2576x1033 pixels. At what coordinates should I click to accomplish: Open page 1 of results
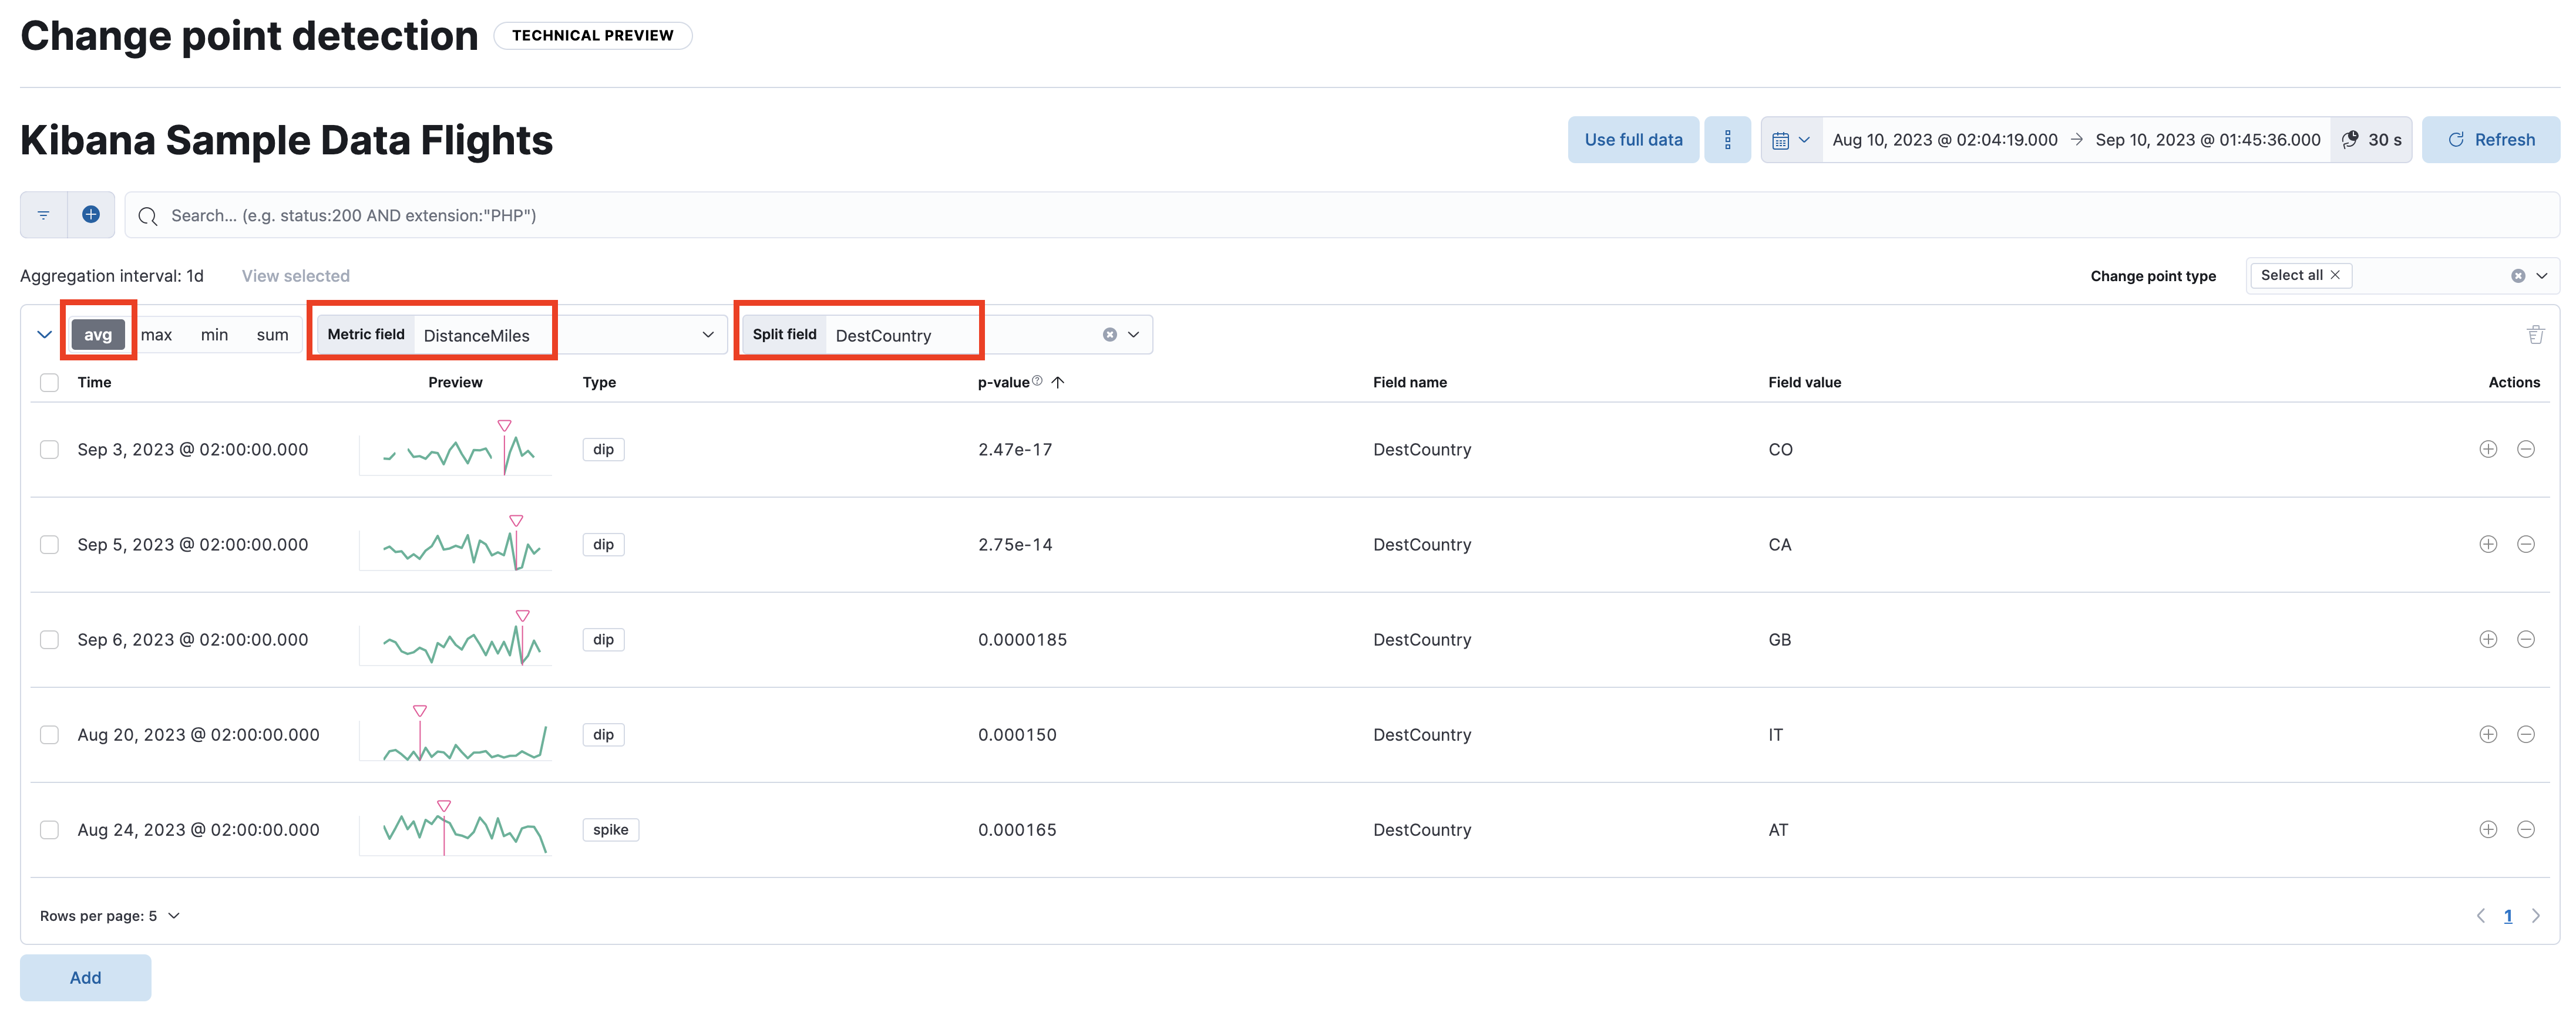click(2508, 916)
